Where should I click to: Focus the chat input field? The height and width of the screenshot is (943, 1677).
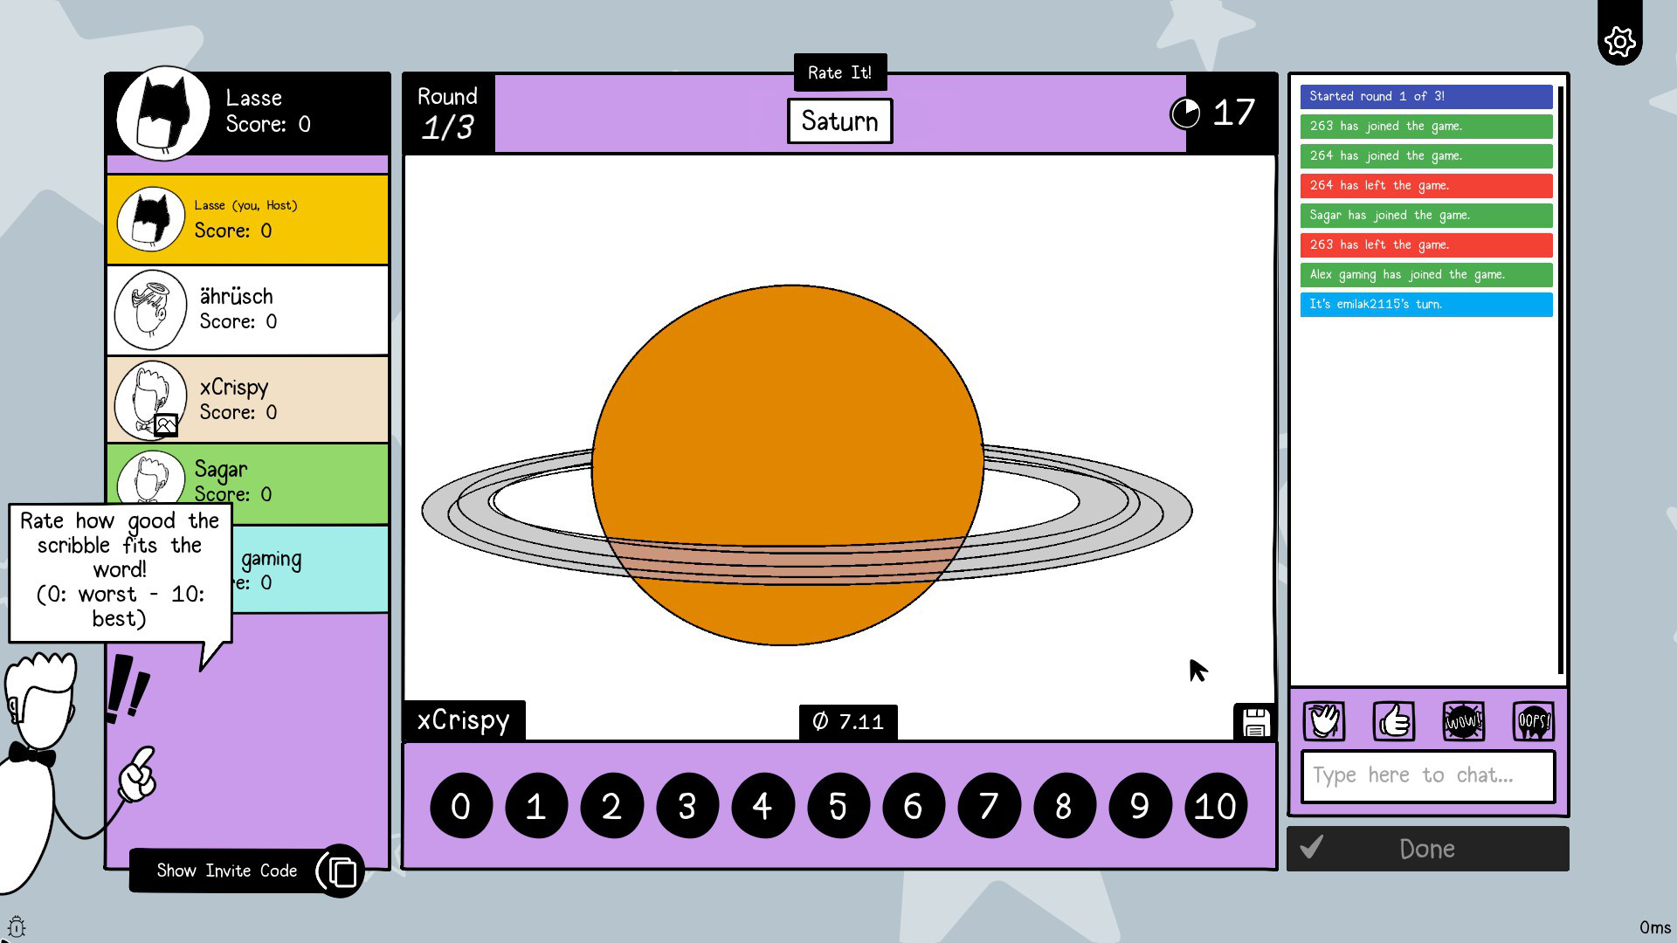[x=1427, y=775]
